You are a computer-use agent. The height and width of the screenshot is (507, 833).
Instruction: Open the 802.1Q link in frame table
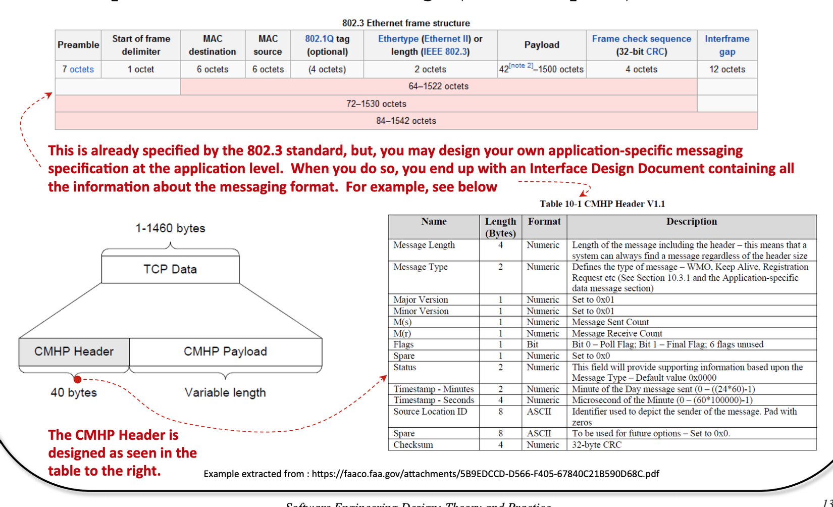(319, 39)
